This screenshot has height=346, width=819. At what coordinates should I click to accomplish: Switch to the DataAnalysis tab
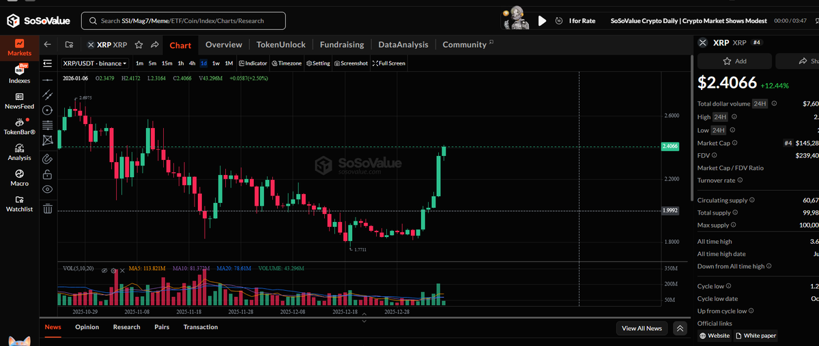coord(403,45)
